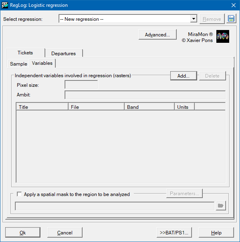Open Help for logistic regression
The image size is (240, 242).
click(x=216, y=232)
